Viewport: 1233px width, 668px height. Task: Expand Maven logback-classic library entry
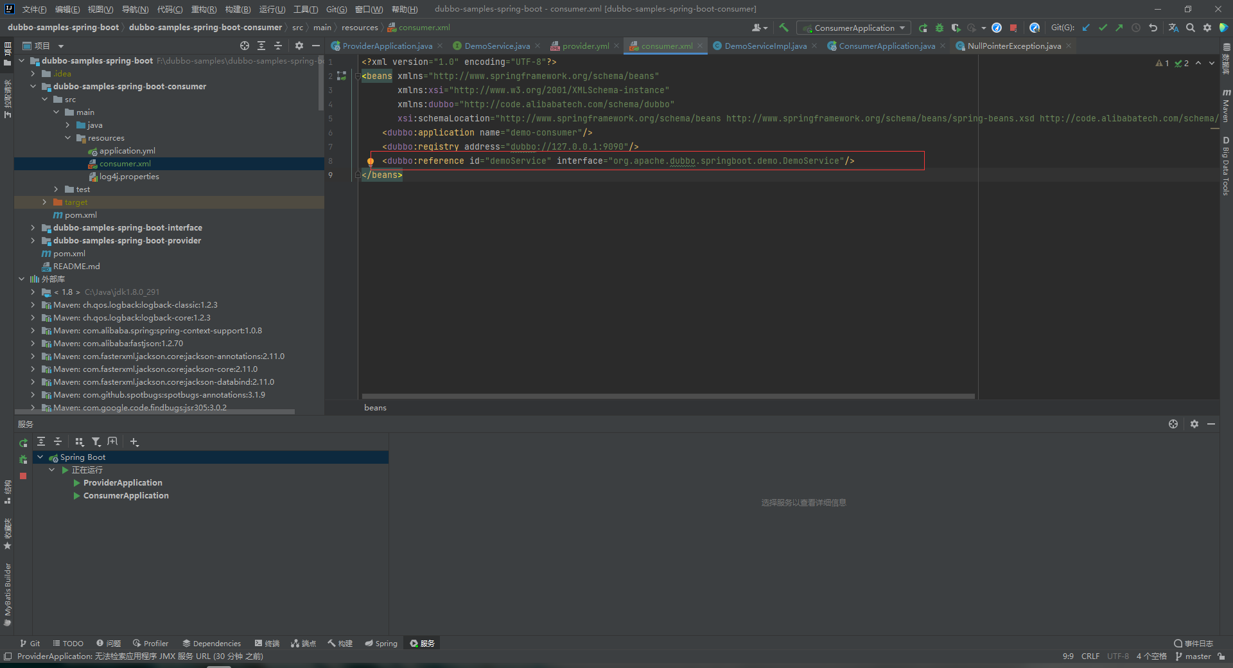33,304
